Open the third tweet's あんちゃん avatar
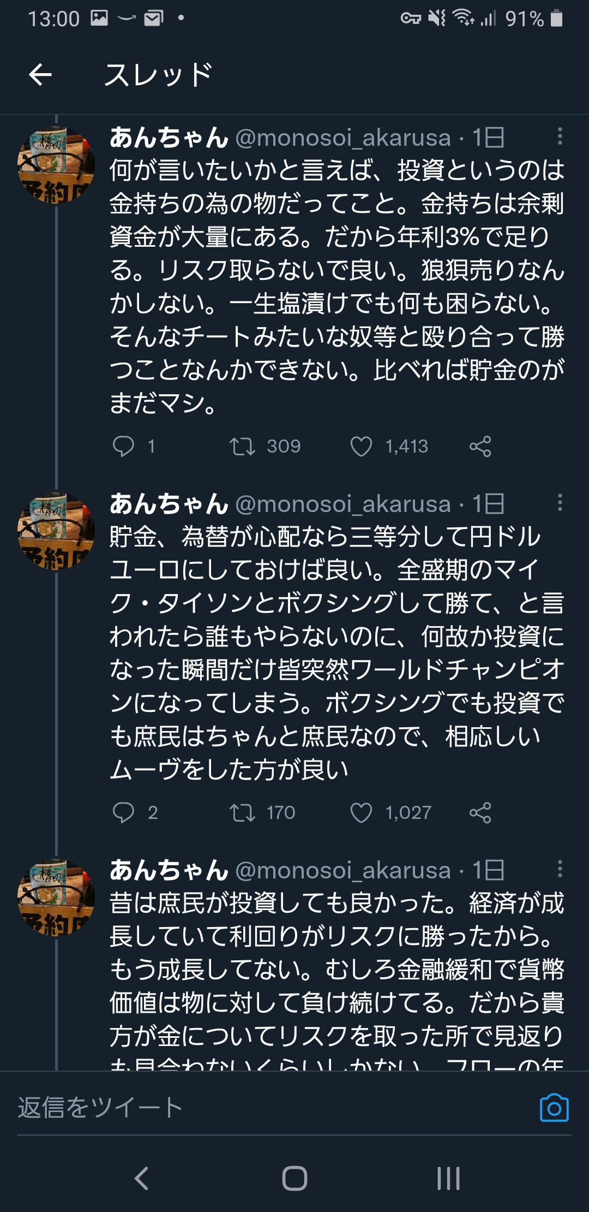 click(x=56, y=898)
